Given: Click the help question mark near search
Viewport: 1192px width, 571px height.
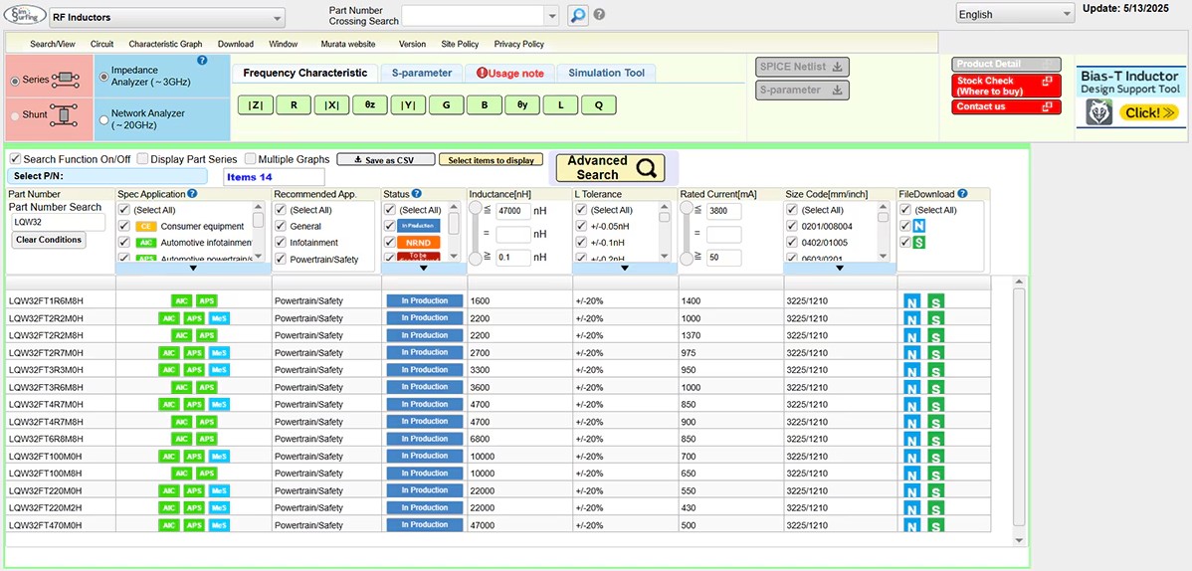Looking at the screenshot, I should tap(600, 15).
